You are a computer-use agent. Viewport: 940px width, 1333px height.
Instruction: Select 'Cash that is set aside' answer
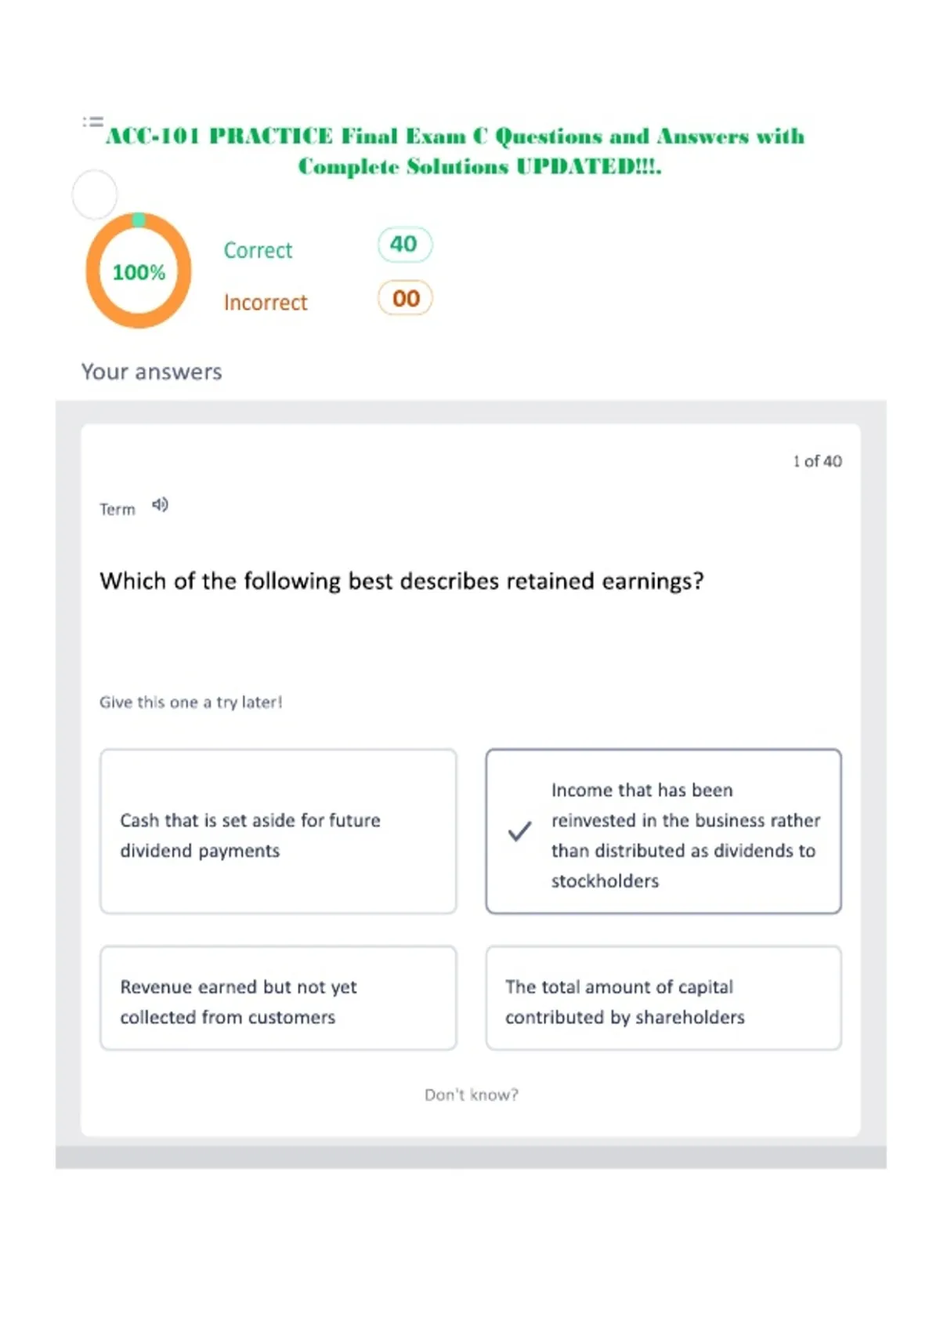pos(278,831)
